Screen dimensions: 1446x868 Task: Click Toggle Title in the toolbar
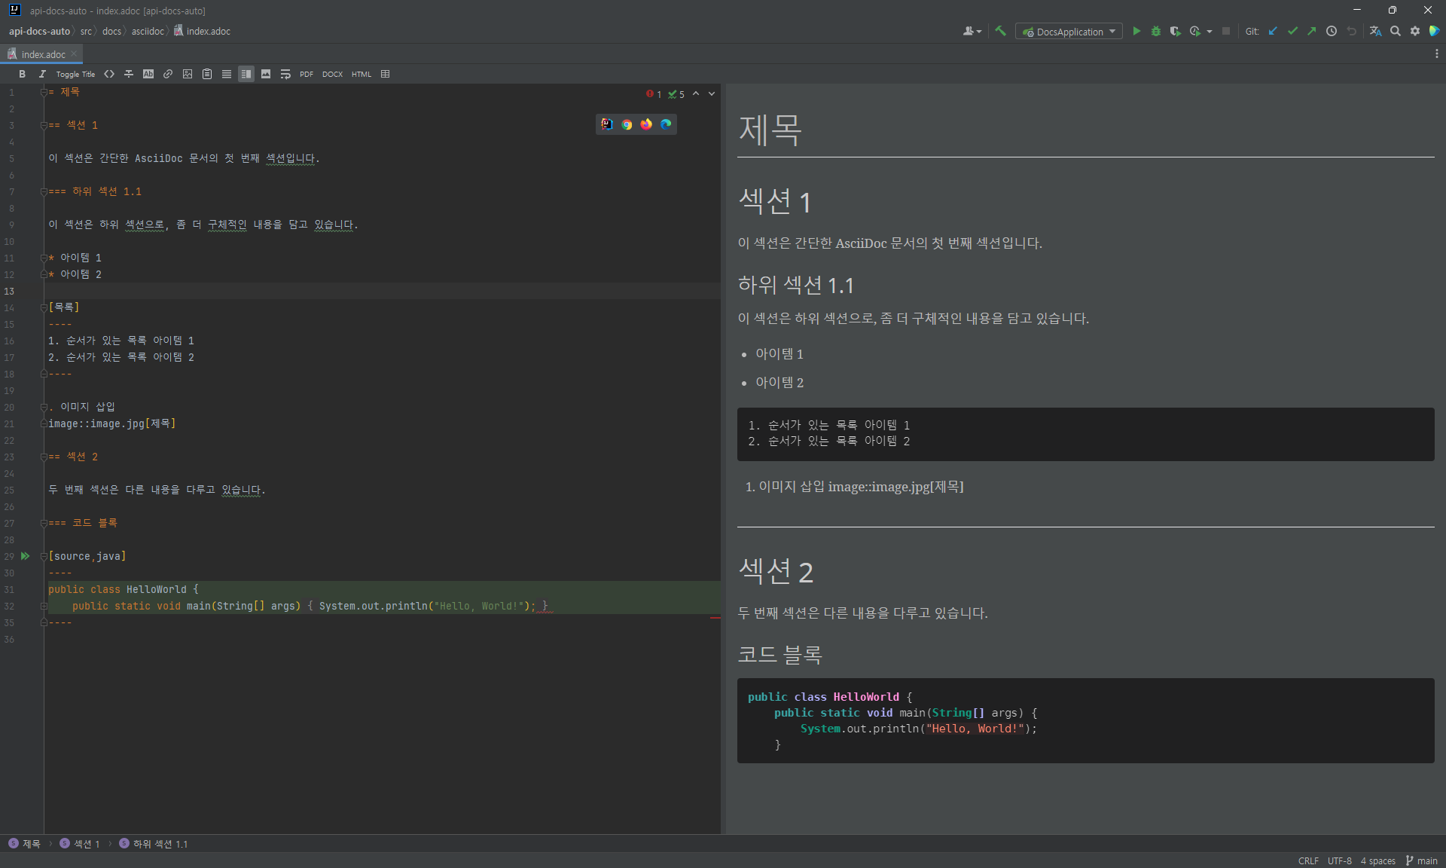coord(75,74)
